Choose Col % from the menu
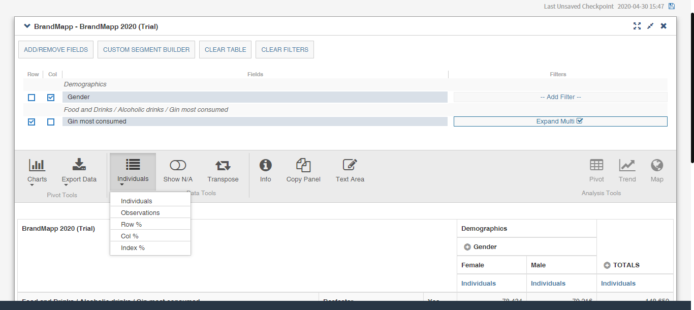Image resolution: width=694 pixels, height=310 pixels. [150, 236]
